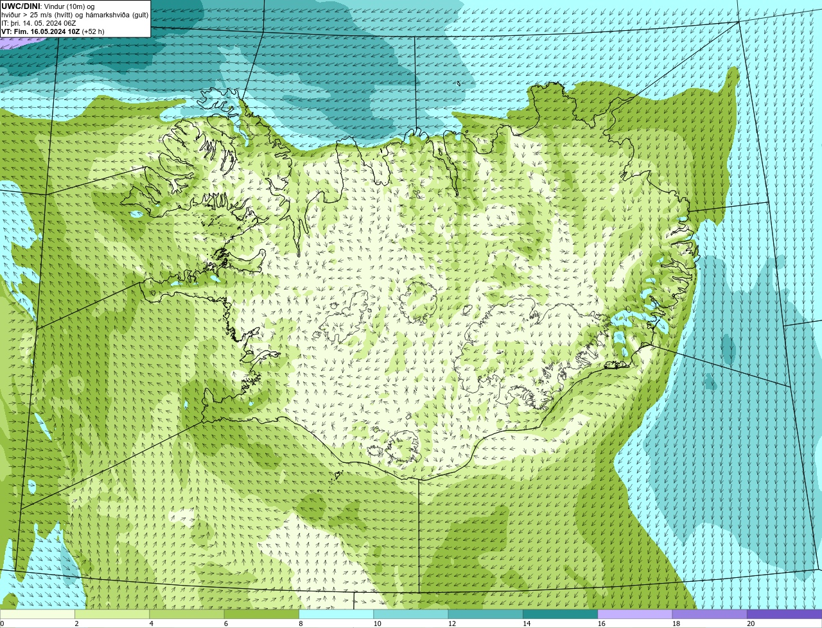Click the olive green 6–8 m/s legend swatch
The width and height of the screenshot is (822, 628).
(x=262, y=614)
